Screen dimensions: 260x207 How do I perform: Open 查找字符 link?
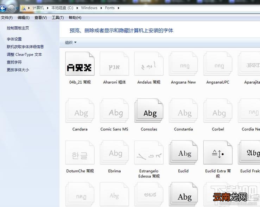(14, 62)
